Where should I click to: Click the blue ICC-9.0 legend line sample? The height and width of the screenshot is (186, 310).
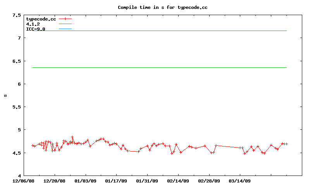65,29
